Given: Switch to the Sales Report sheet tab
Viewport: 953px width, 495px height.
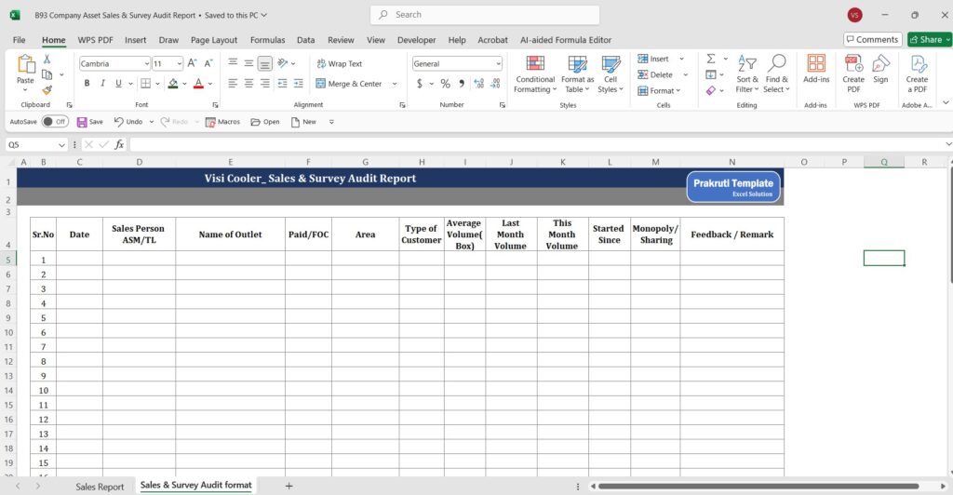Looking at the screenshot, I should pyautogui.click(x=100, y=487).
